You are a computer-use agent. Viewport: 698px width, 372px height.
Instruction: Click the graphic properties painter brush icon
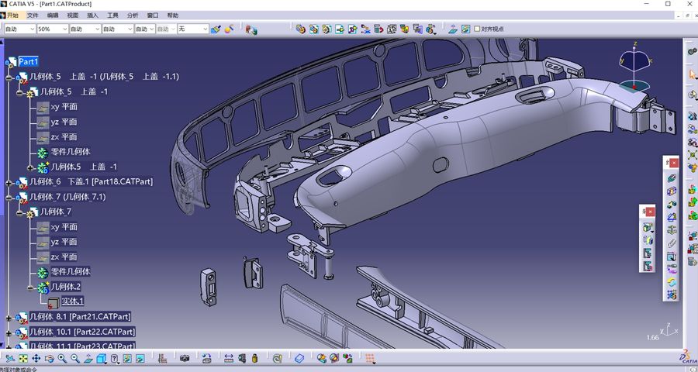[x=216, y=29]
